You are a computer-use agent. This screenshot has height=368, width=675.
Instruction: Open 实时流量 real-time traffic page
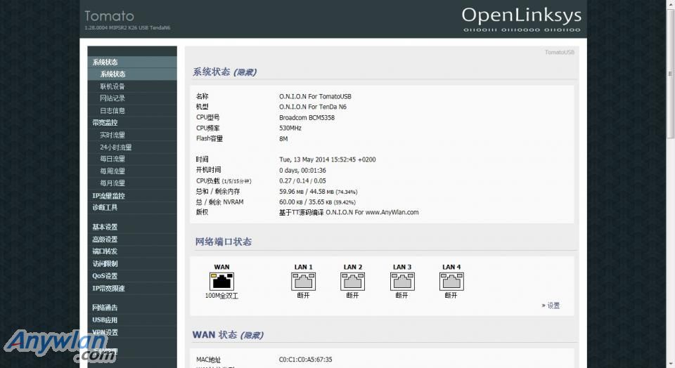[x=132, y=135]
